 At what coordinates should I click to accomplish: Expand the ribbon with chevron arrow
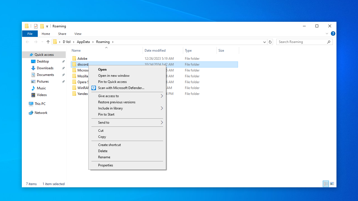point(327,33)
